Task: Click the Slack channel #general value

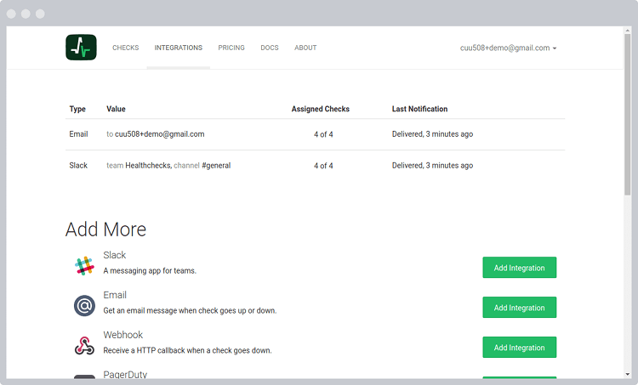Action: (216, 166)
